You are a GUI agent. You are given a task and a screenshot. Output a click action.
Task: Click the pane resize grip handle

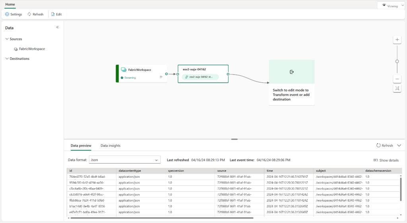click(x=235, y=139)
